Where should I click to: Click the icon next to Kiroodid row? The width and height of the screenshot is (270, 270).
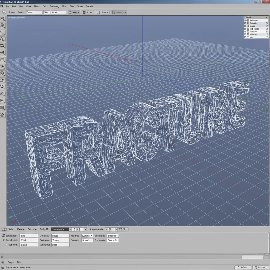coord(248,23)
